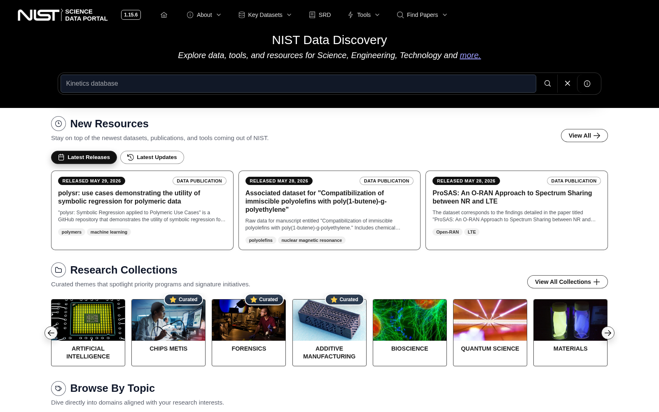Image resolution: width=659 pixels, height=412 pixels.
Task: Open the Materials collection
Action: [x=570, y=332]
